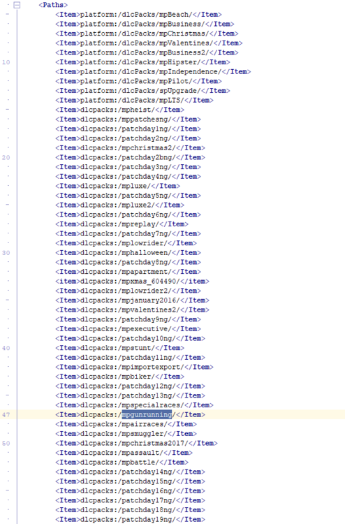Screen dimensions: 345x524
Task: Select the mpchristmas2/ line
Action: 131,147
